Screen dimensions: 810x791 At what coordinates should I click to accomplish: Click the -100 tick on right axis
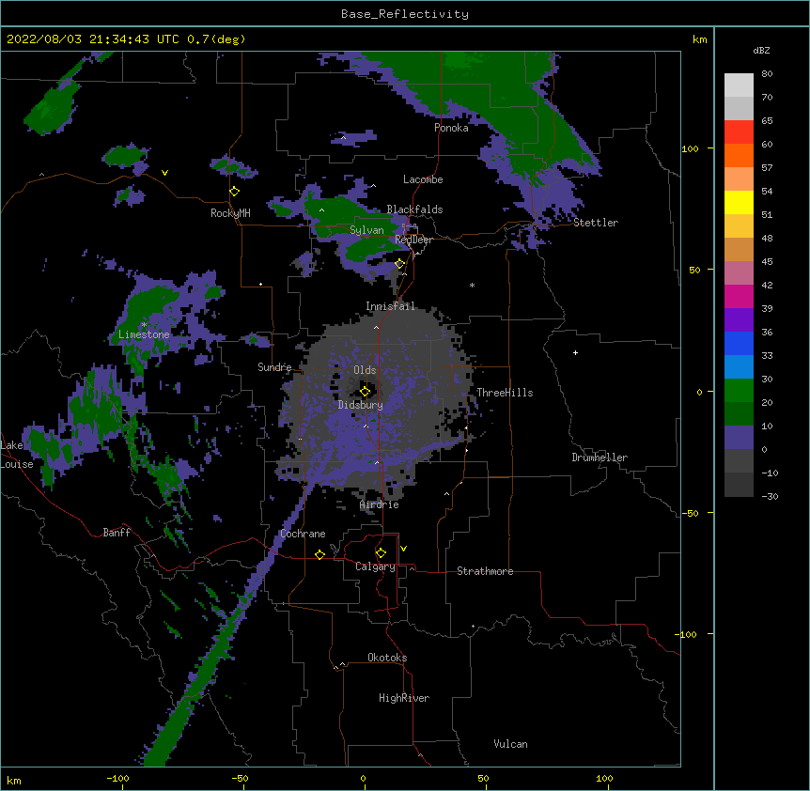pyautogui.click(x=687, y=634)
